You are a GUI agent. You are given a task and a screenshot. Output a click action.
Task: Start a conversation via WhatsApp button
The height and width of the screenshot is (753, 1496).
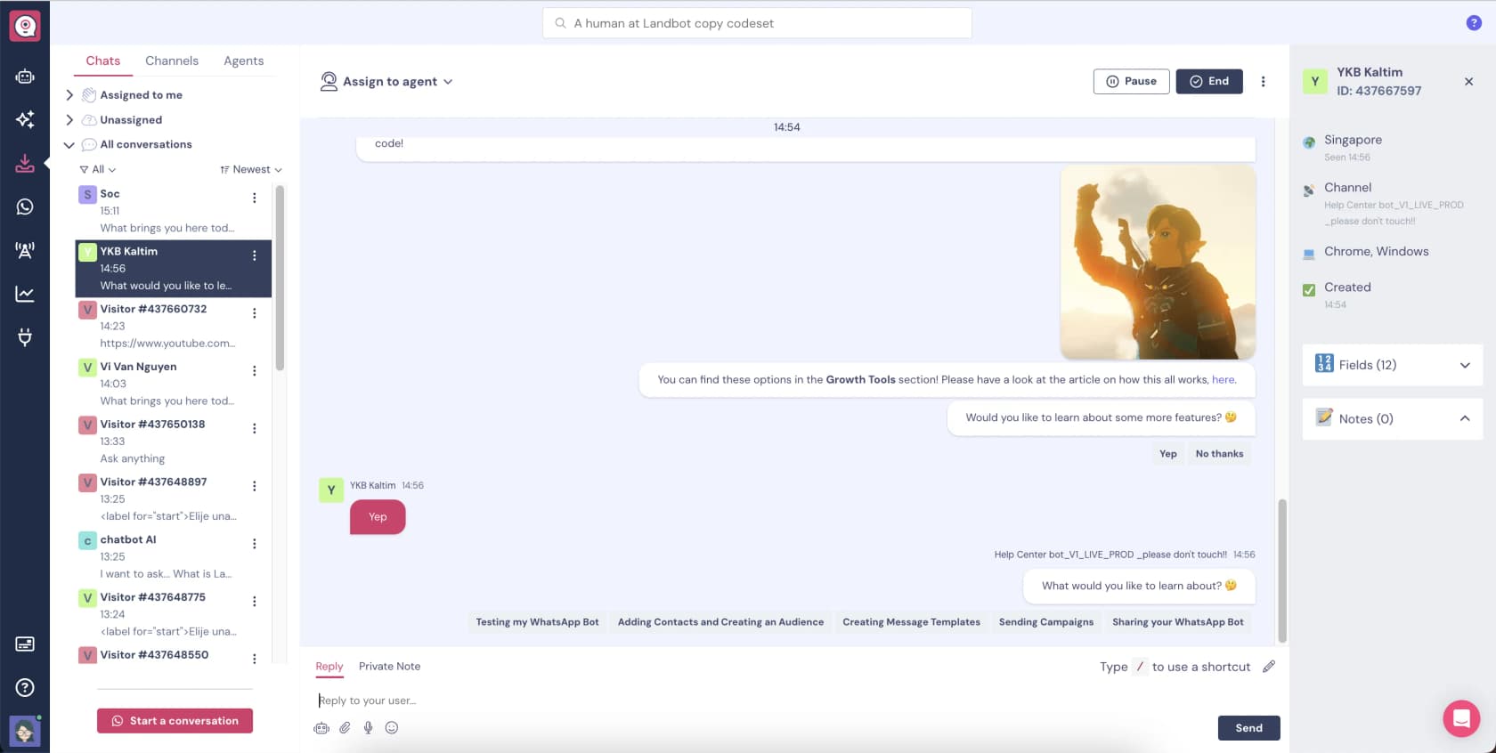(175, 721)
